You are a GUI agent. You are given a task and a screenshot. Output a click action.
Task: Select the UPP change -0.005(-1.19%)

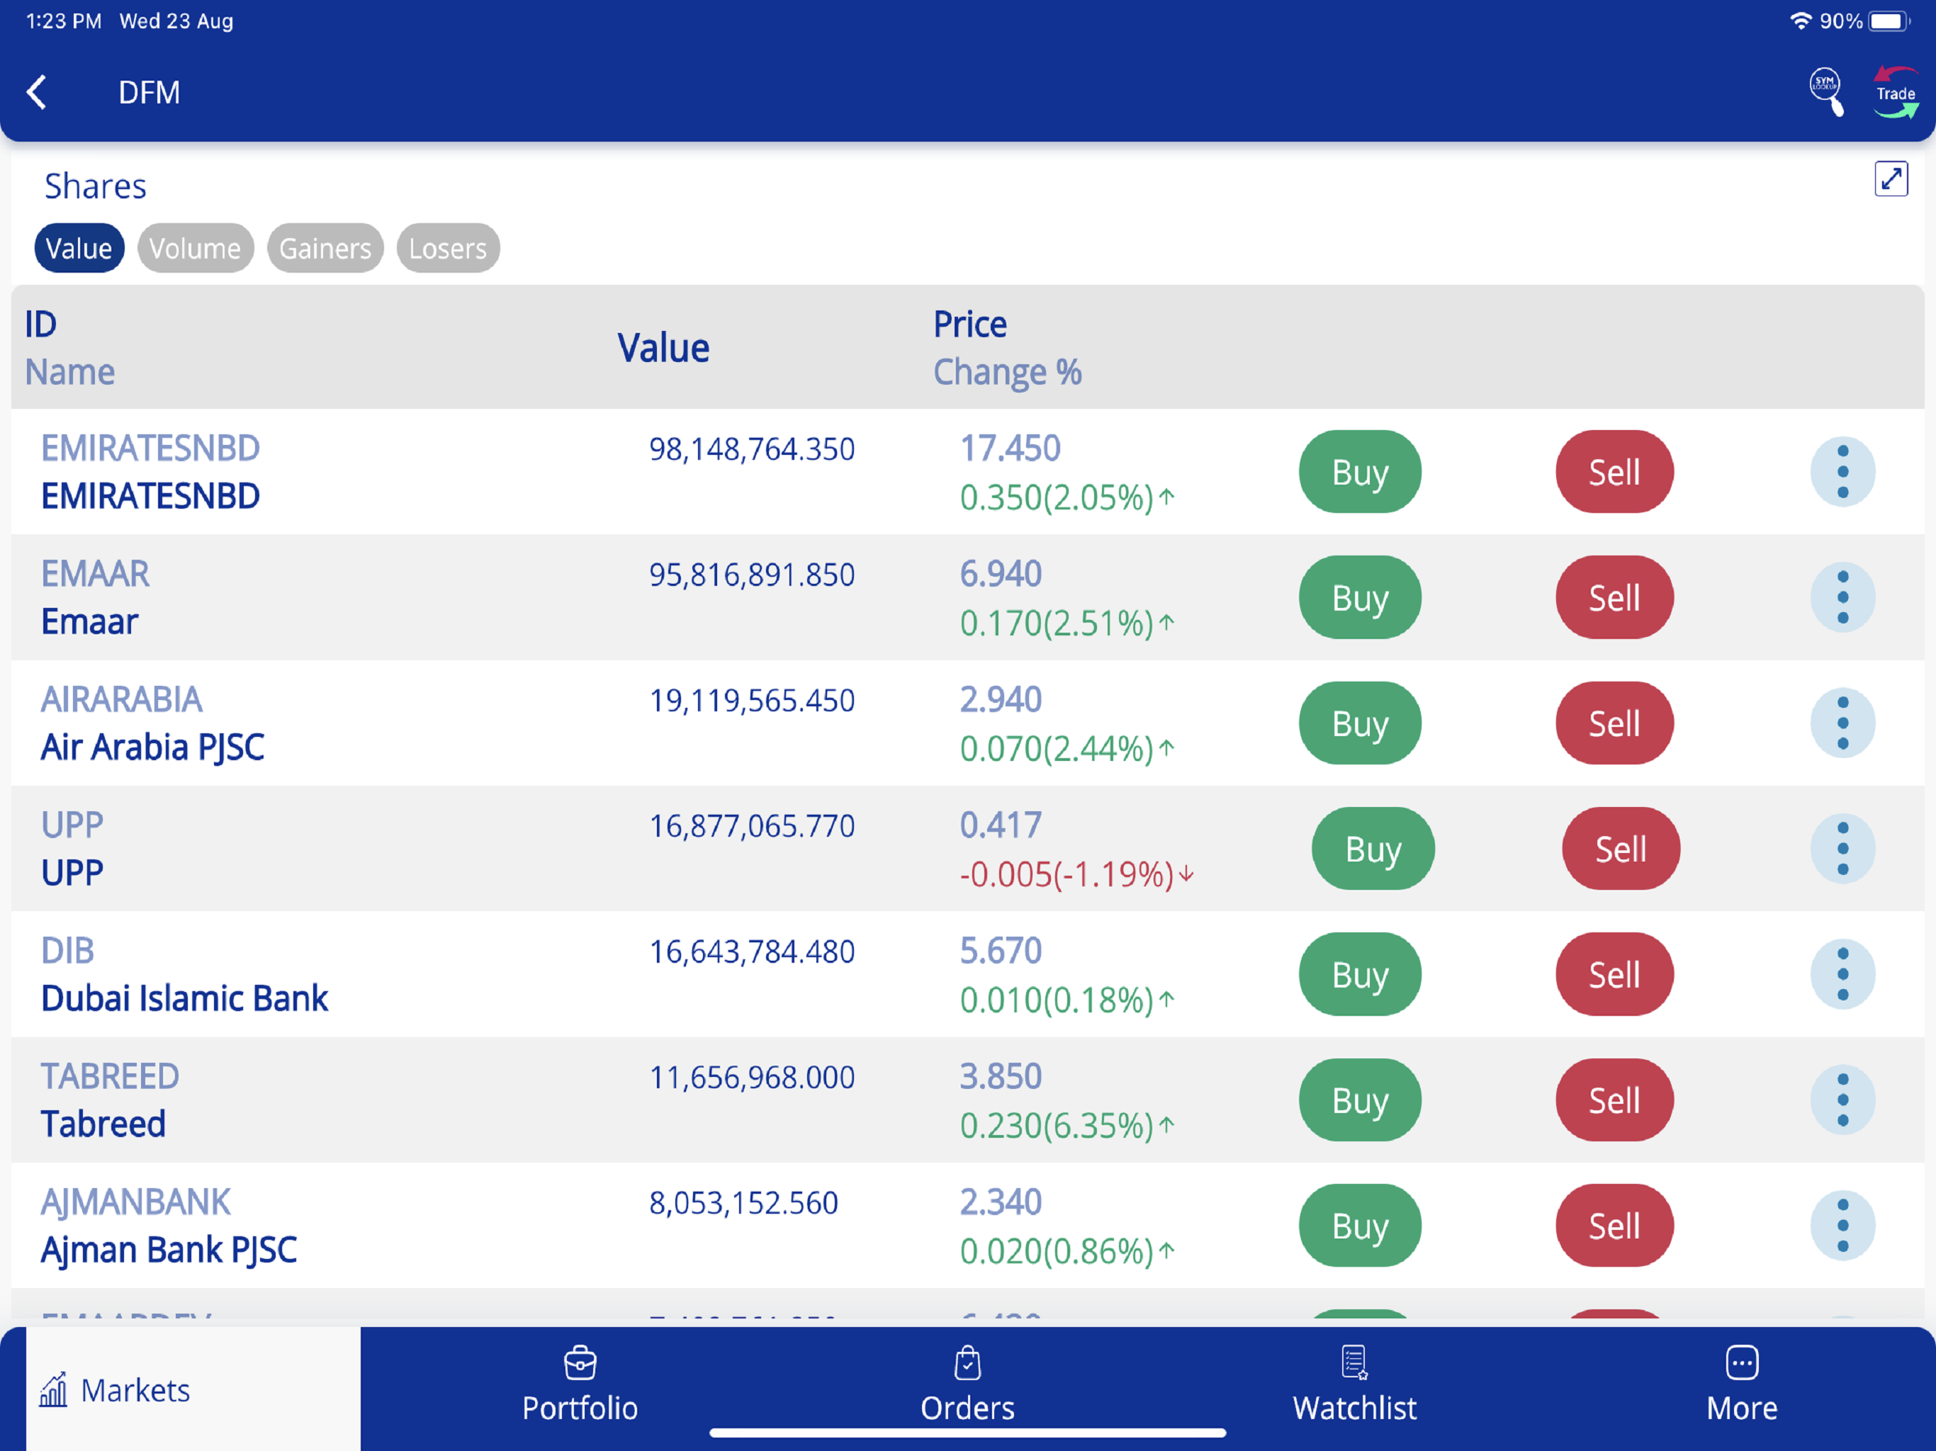(1076, 874)
